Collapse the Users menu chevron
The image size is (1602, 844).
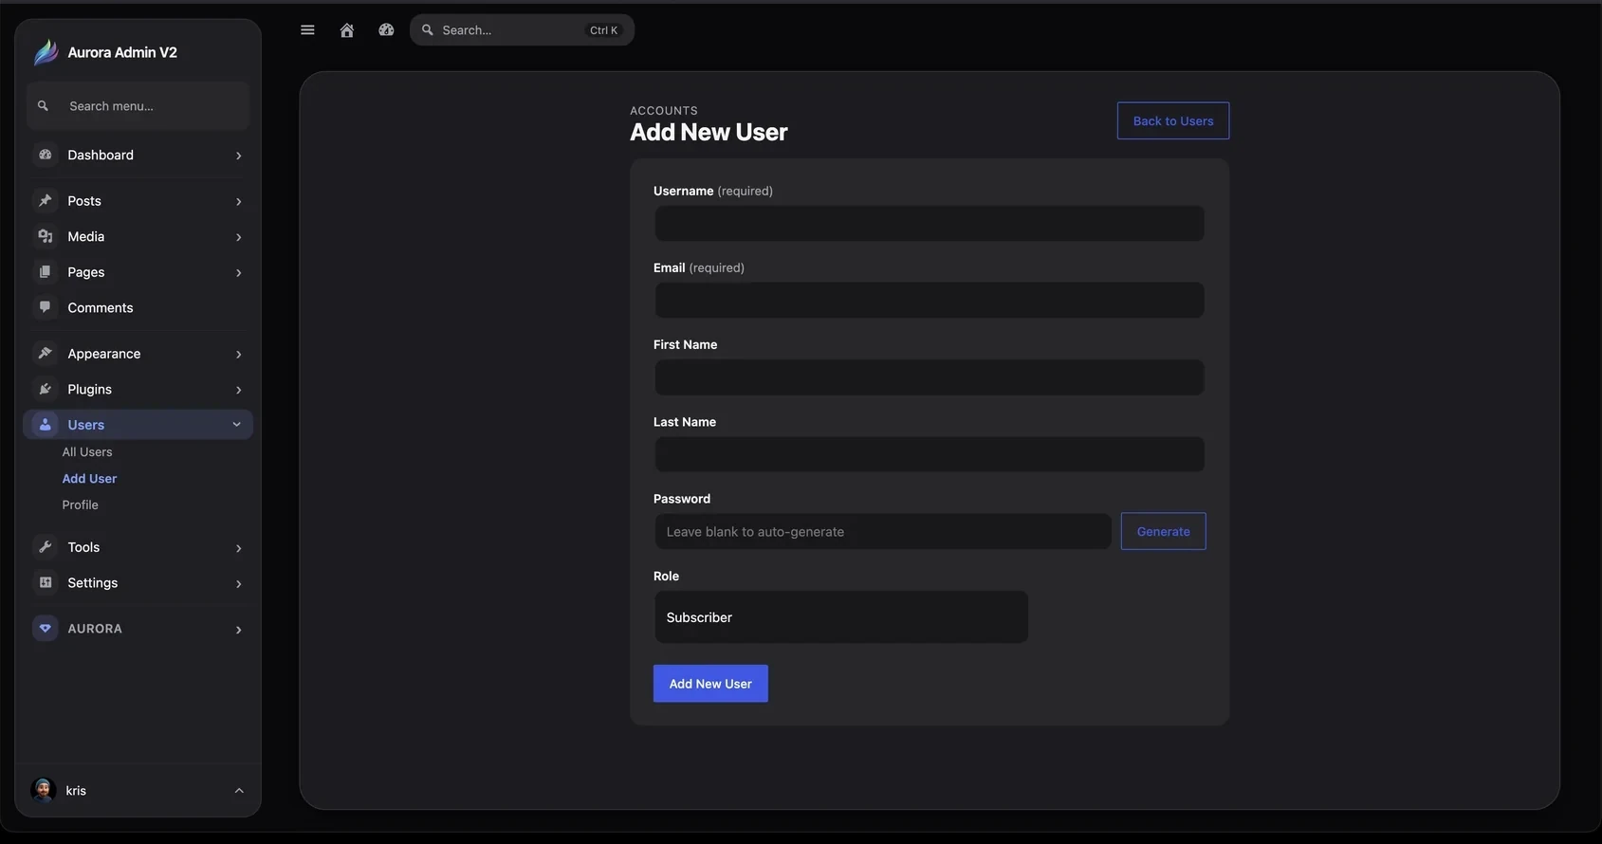click(237, 425)
